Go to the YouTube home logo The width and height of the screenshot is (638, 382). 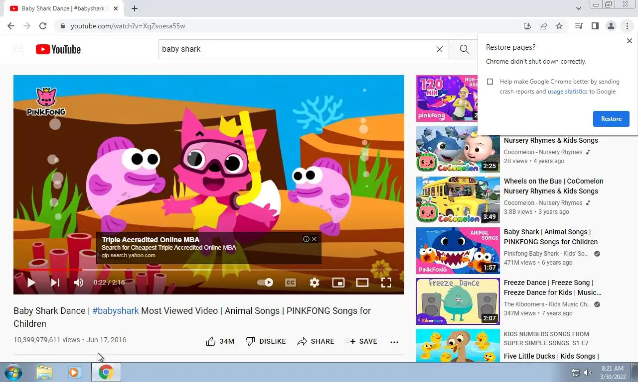point(58,49)
